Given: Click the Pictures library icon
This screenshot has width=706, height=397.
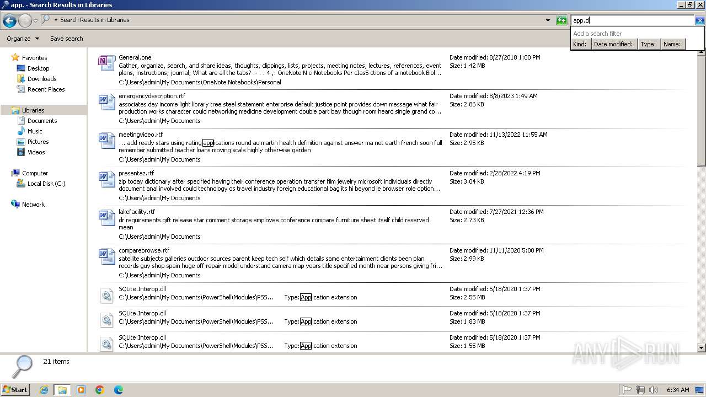Looking at the screenshot, I should (x=21, y=142).
